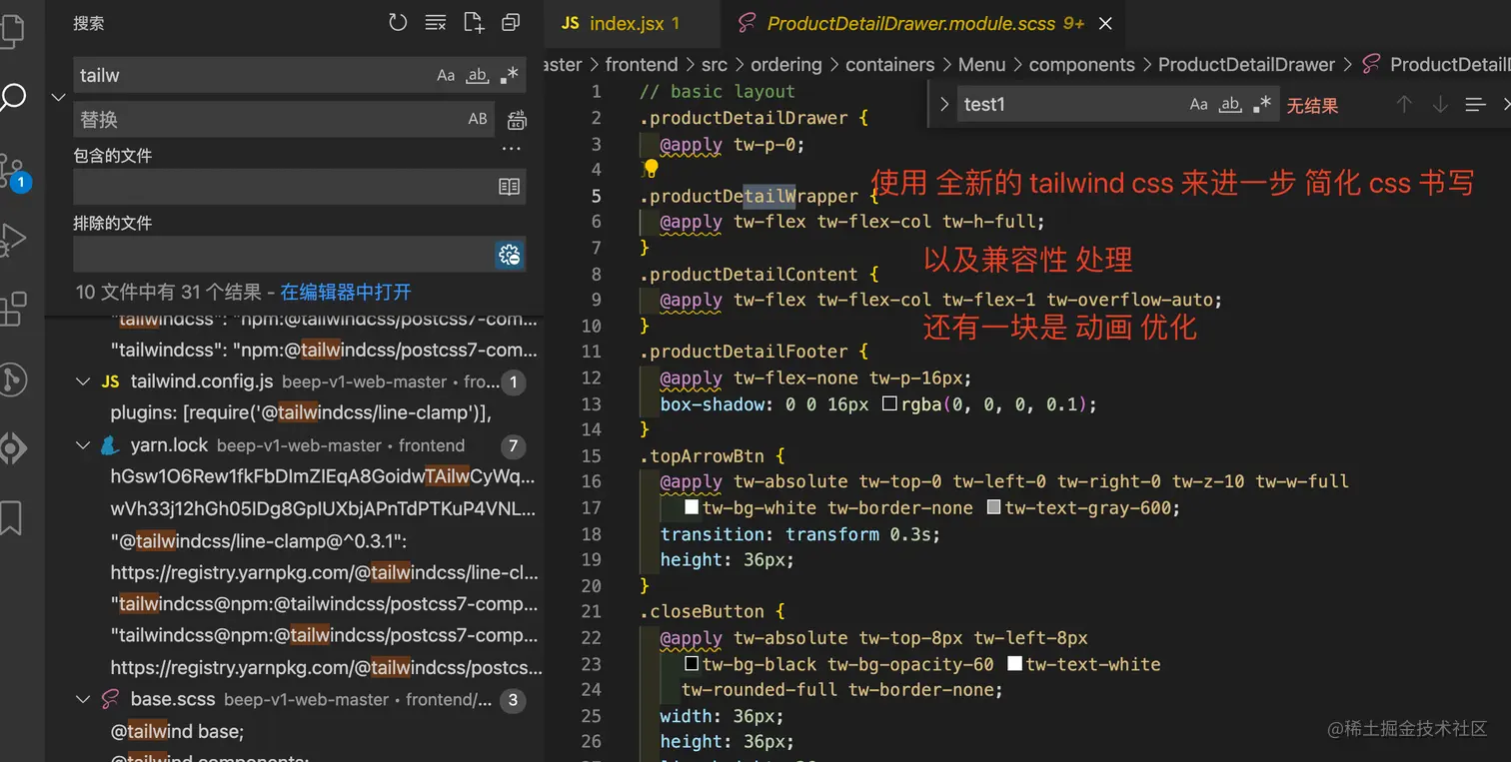Image resolution: width=1511 pixels, height=762 pixels.
Task: Click the .topArrowBtn selector in code
Action: point(703,456)
